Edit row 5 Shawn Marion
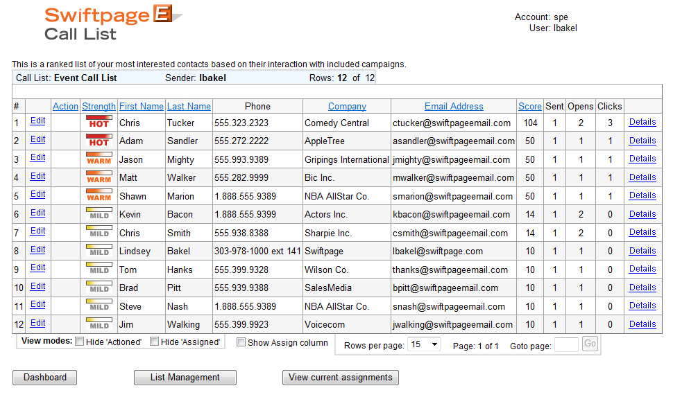This screenshot has height=397, width=673. [37, 194]
